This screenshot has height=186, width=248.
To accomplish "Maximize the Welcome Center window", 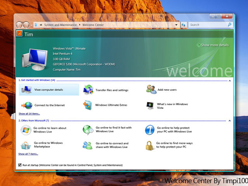I will 219,16.
